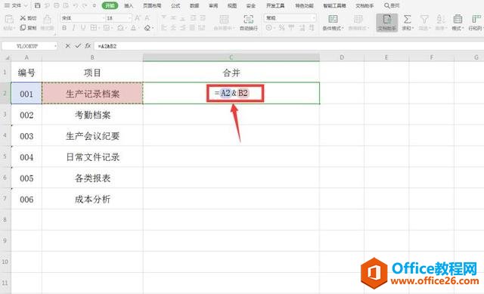Click the 文档助手 ribbon button

coord(386,22)
